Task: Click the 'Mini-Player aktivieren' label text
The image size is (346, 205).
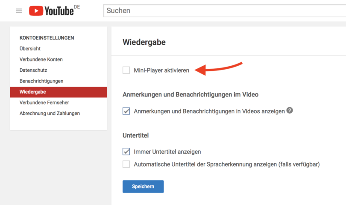Action: [161, 70]
